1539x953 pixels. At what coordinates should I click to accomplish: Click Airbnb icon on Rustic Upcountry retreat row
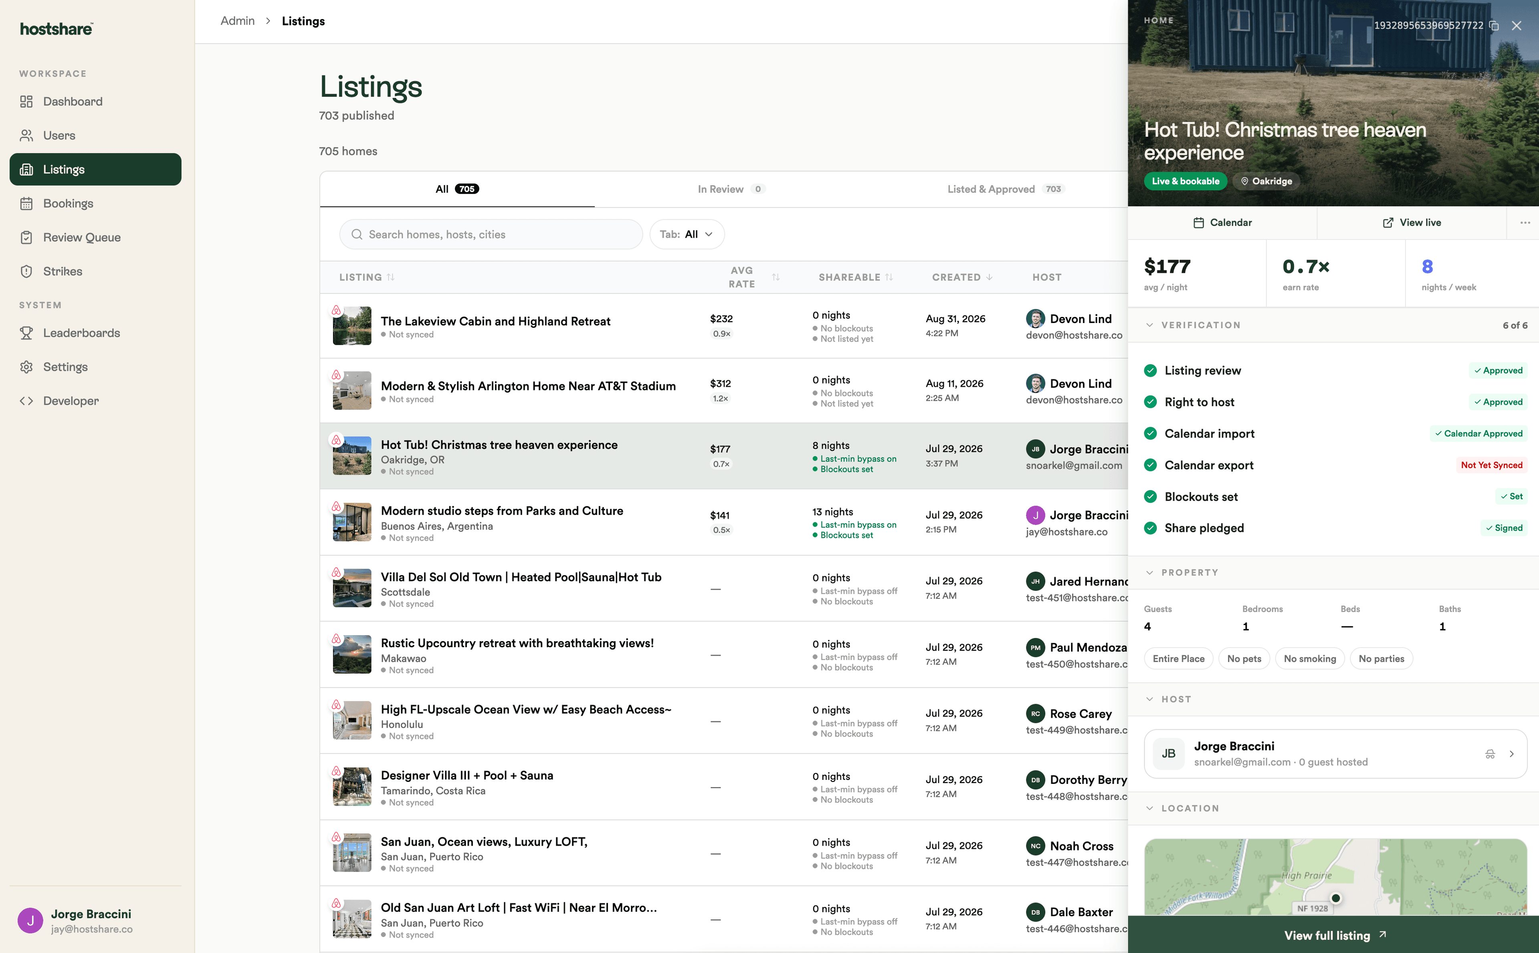tap(337, 638)
